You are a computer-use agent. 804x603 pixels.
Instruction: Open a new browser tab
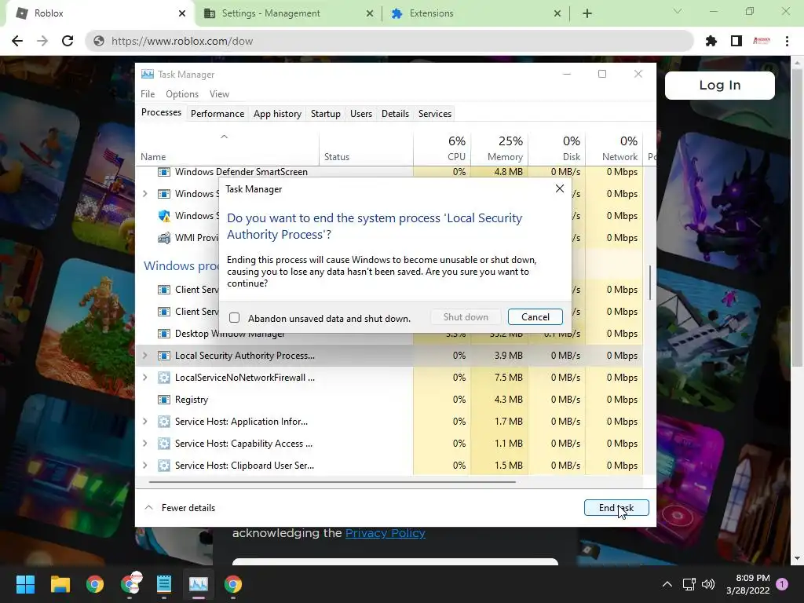[587, 13]
